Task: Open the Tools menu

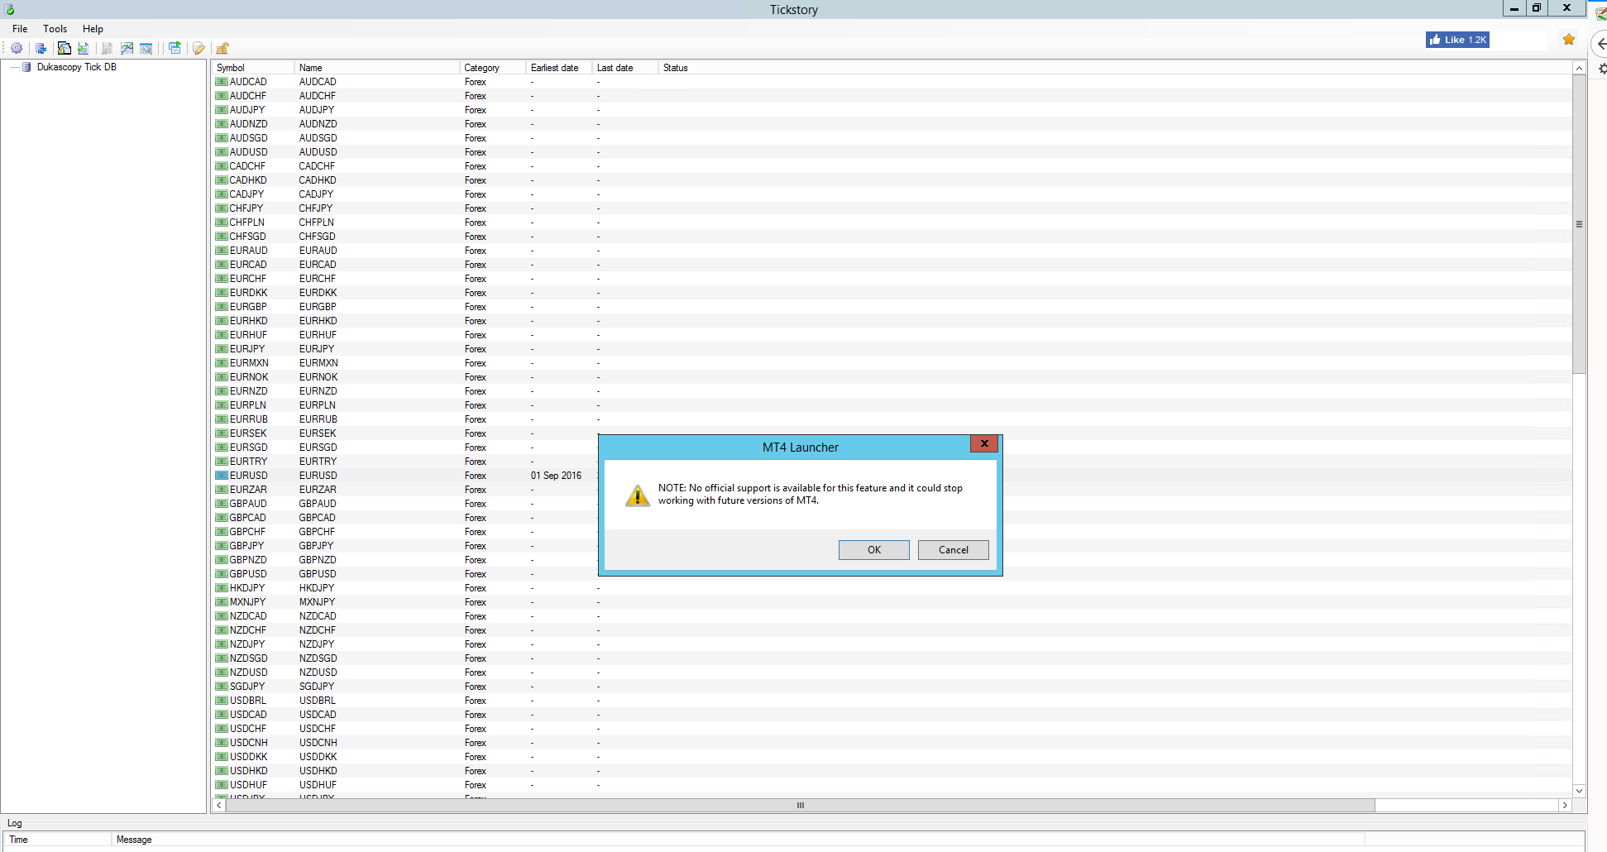Action: [x=55, y=29]
